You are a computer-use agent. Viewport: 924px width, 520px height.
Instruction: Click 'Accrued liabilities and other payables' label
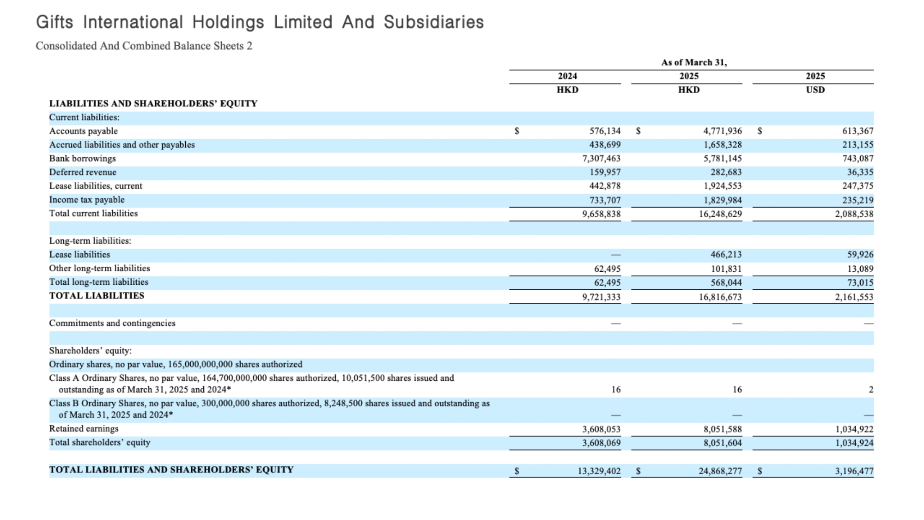[x=122, y=145]
